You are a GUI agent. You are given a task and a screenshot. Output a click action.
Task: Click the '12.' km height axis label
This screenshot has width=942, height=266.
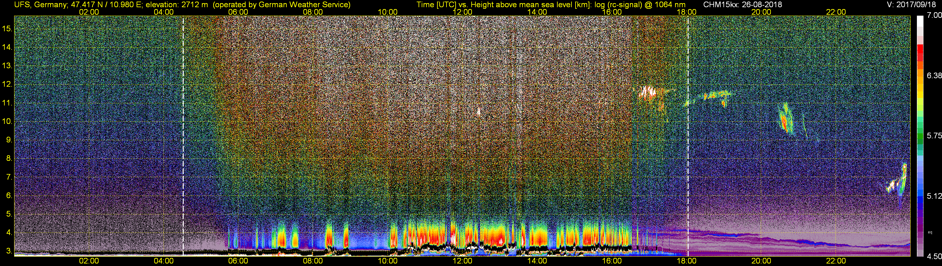click(8, 84)
